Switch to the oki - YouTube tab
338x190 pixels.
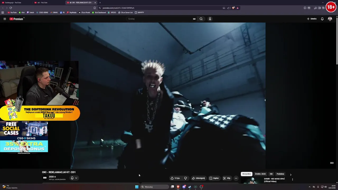49,3
